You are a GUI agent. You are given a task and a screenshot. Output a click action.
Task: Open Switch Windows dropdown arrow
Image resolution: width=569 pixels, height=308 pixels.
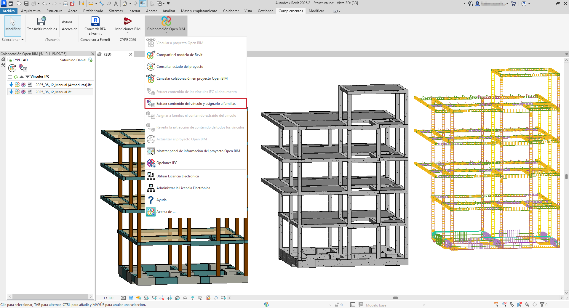(x=164, y=4)
